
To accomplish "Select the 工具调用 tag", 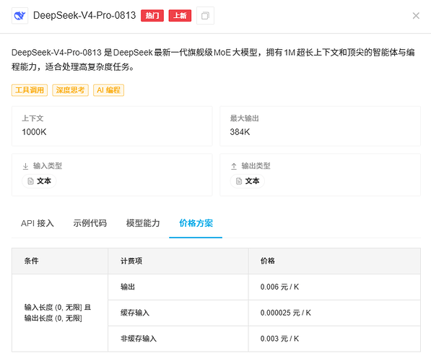I will coord(30,90).
